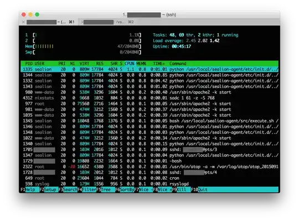Click the Uptime 00:45:17 text
This screenshot has height=220, width=299.
(172, 46)
